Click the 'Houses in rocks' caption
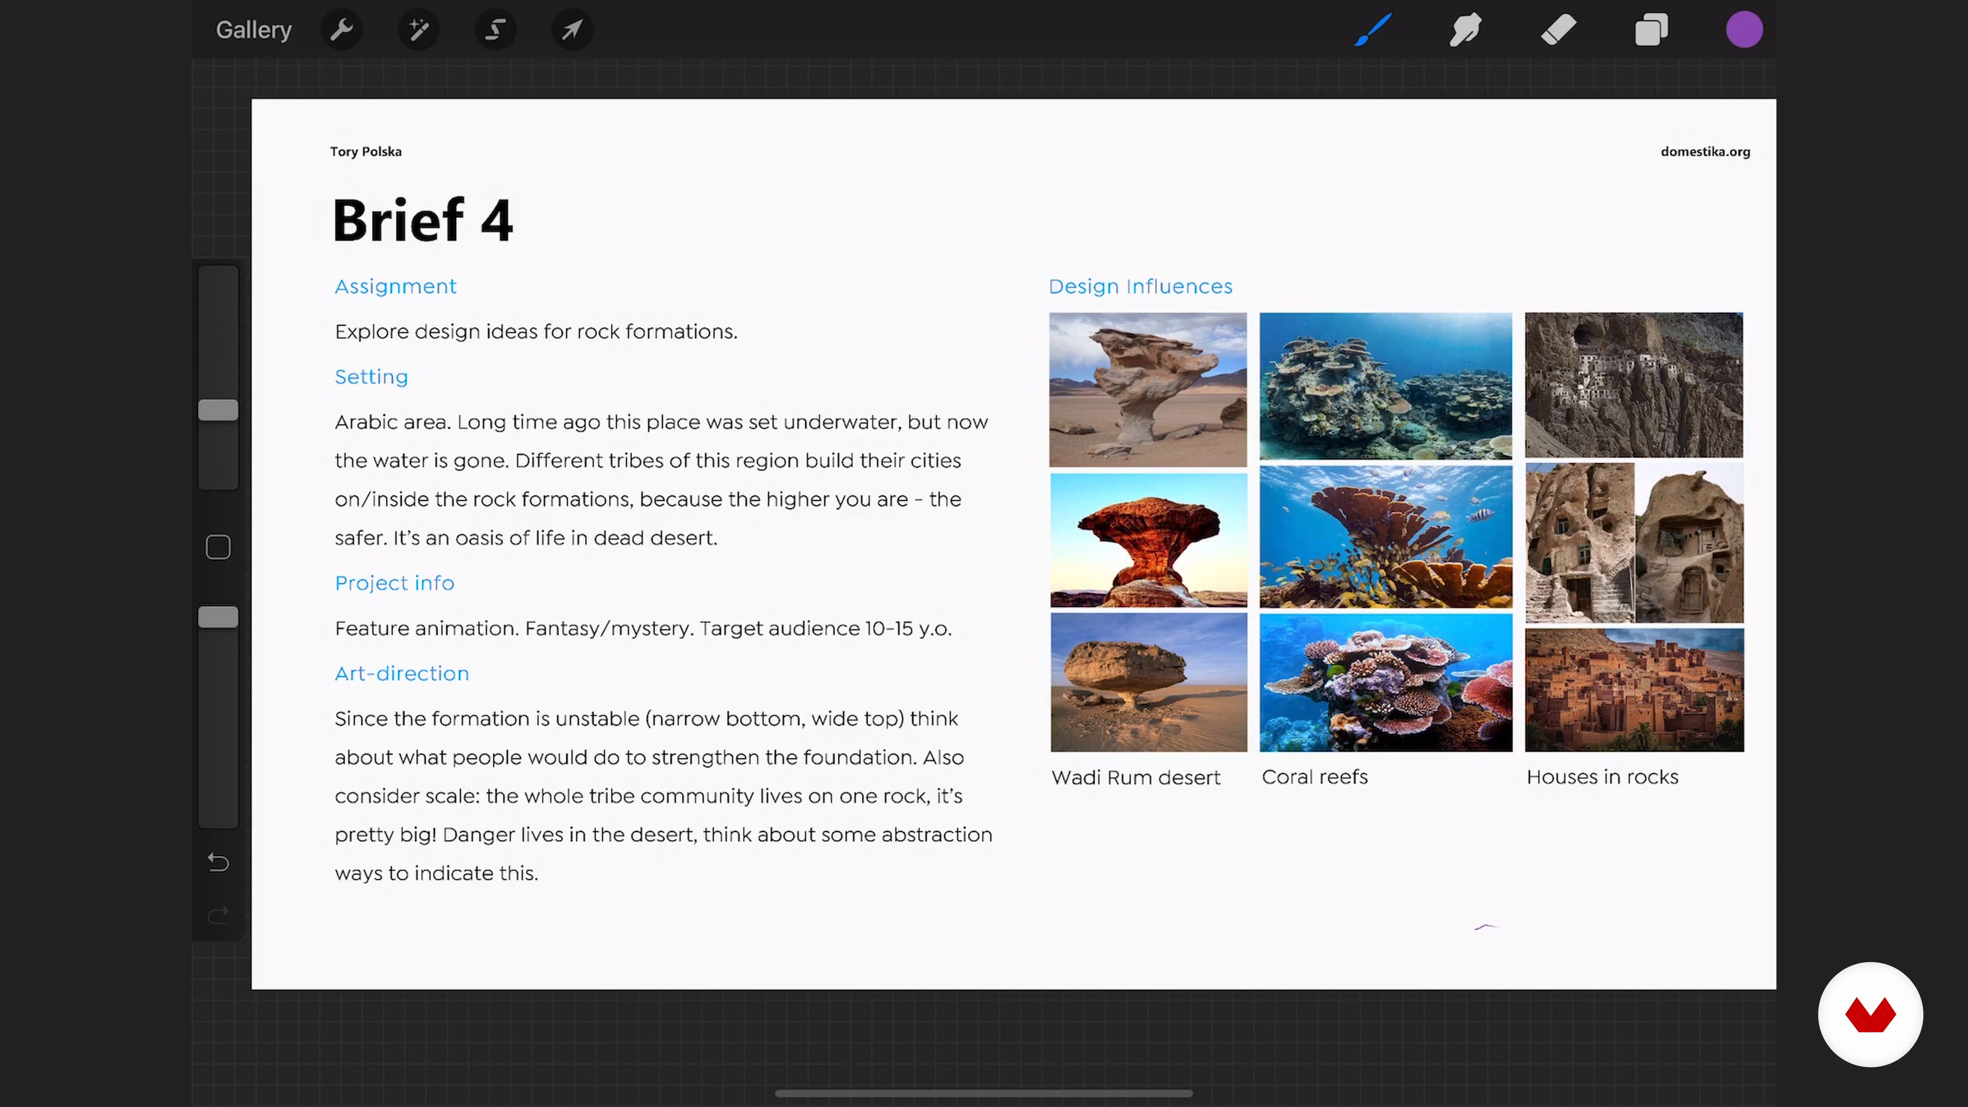Screen dimensions: 1968x1107 point(1602,777)
